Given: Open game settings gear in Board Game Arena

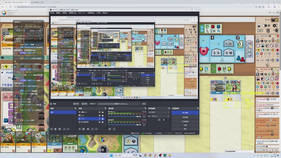Looking at the screenshot, I should pos(274,26).
